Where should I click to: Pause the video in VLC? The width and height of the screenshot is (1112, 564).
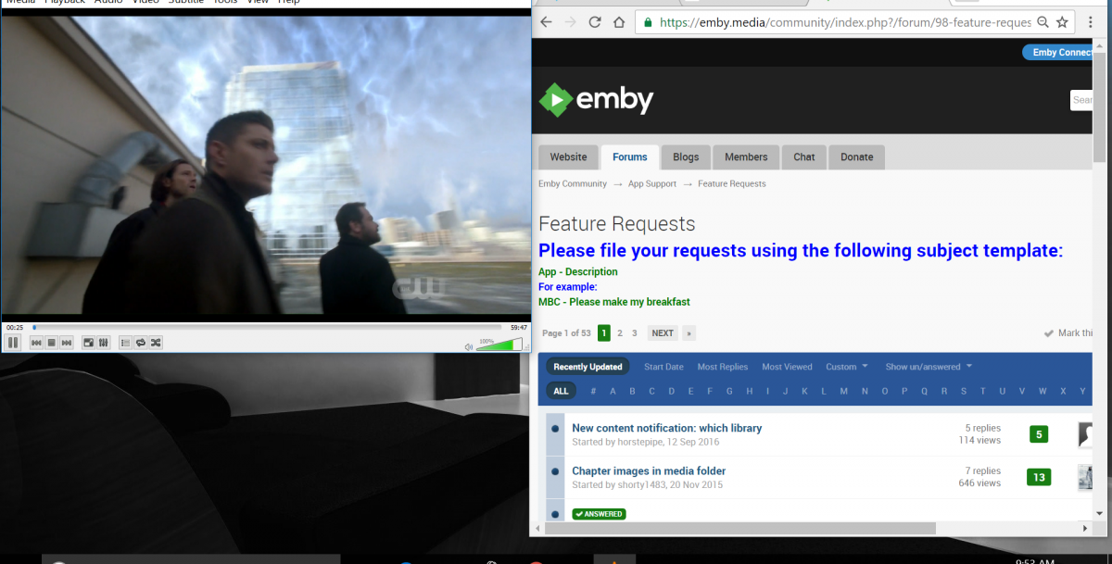click(13, 343)
